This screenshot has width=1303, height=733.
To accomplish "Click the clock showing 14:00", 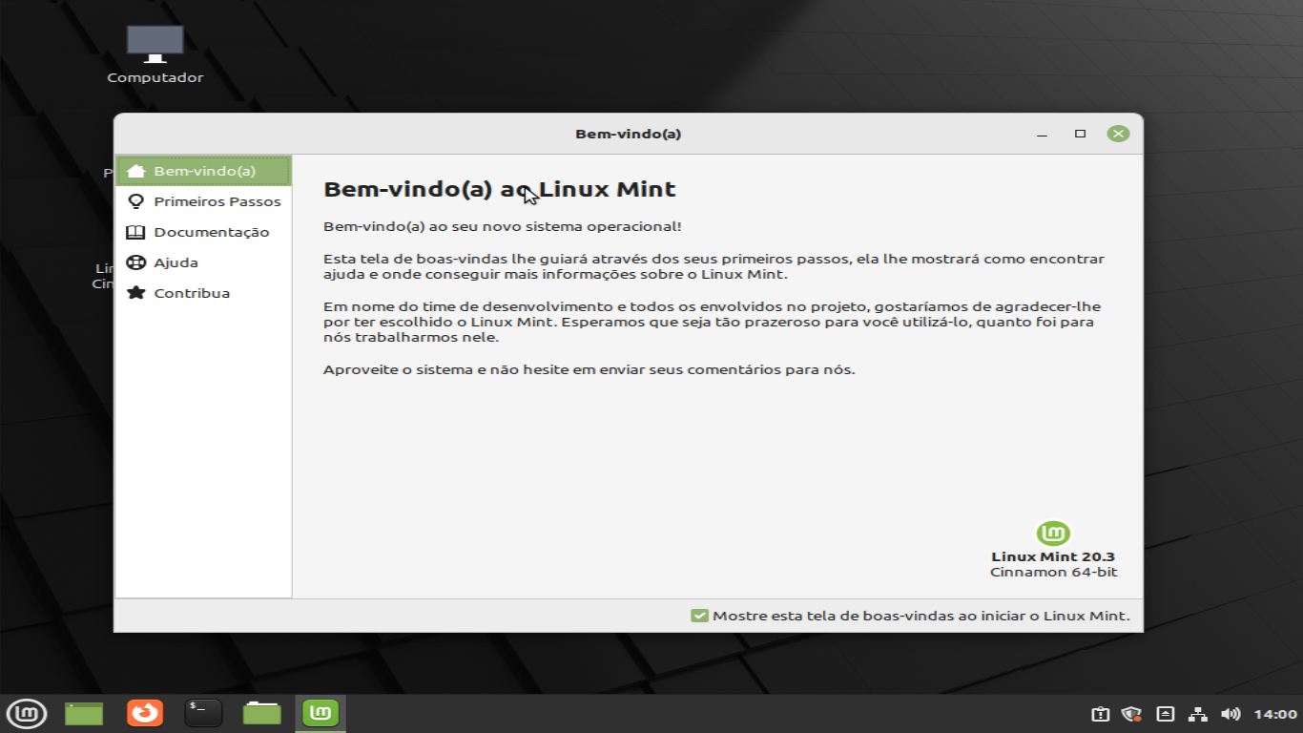I will pyautogui.click(x=1274, y=714).
